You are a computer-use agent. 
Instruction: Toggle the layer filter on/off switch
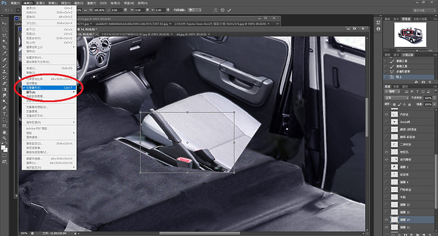tap(435, 92)
